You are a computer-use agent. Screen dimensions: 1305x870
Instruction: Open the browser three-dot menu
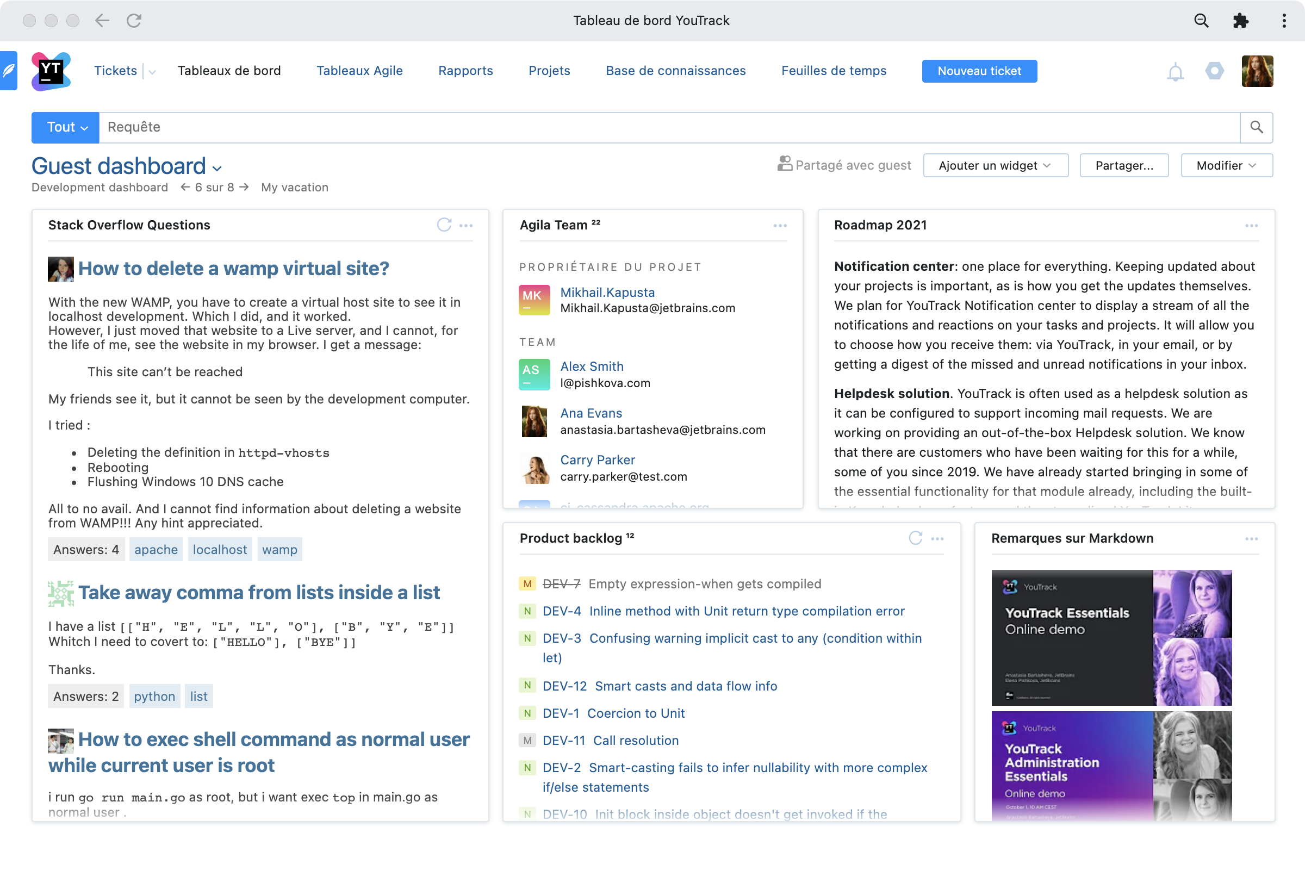coord(1284,21)
